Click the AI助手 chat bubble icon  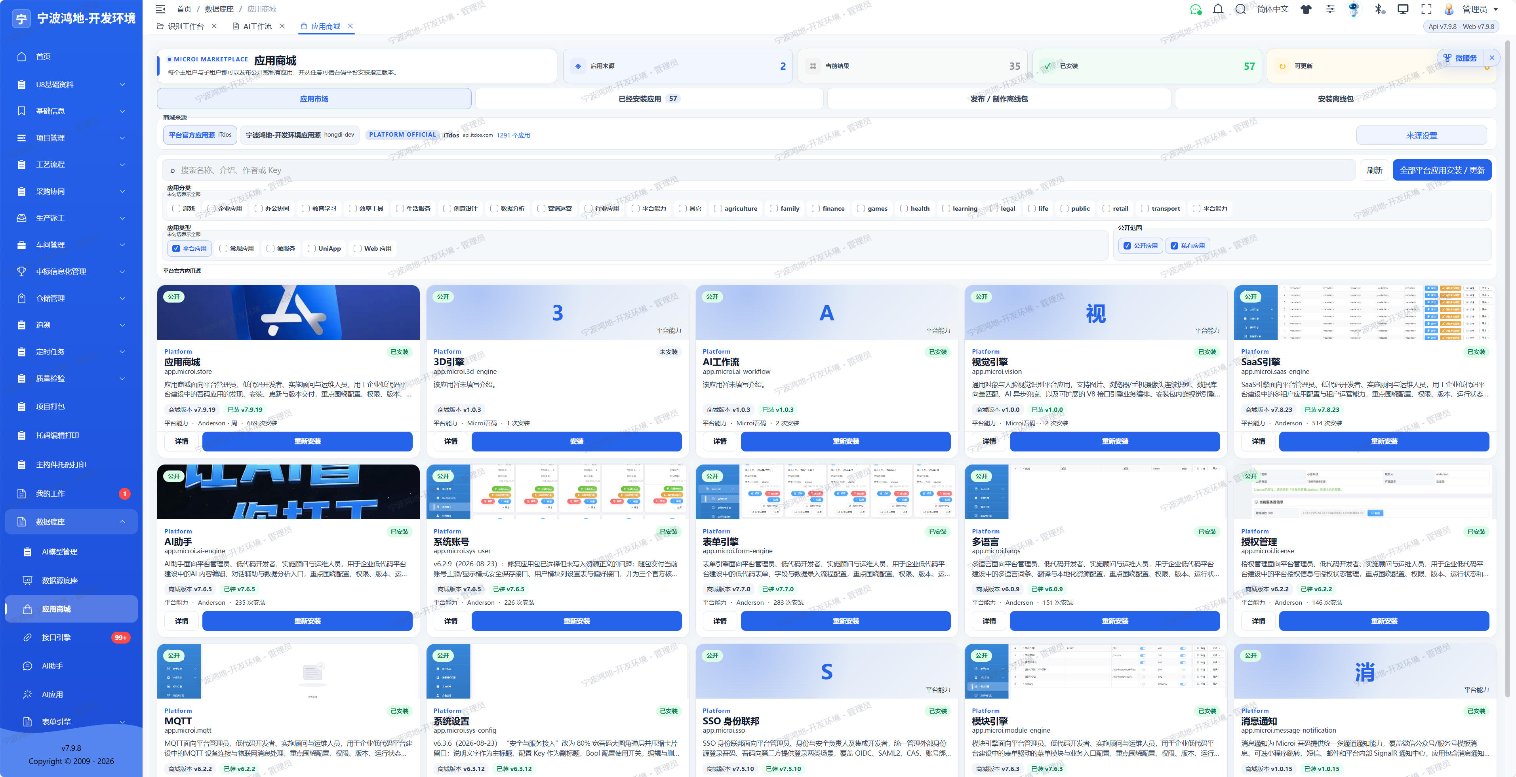pos(27,666)
